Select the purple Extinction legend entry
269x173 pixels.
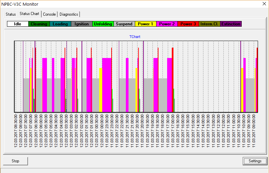(231, 24)
